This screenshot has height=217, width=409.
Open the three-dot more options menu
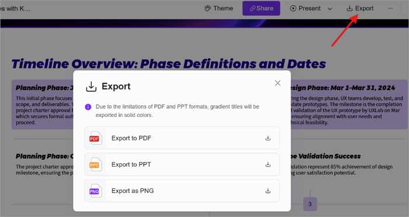(x=390, y=8)
